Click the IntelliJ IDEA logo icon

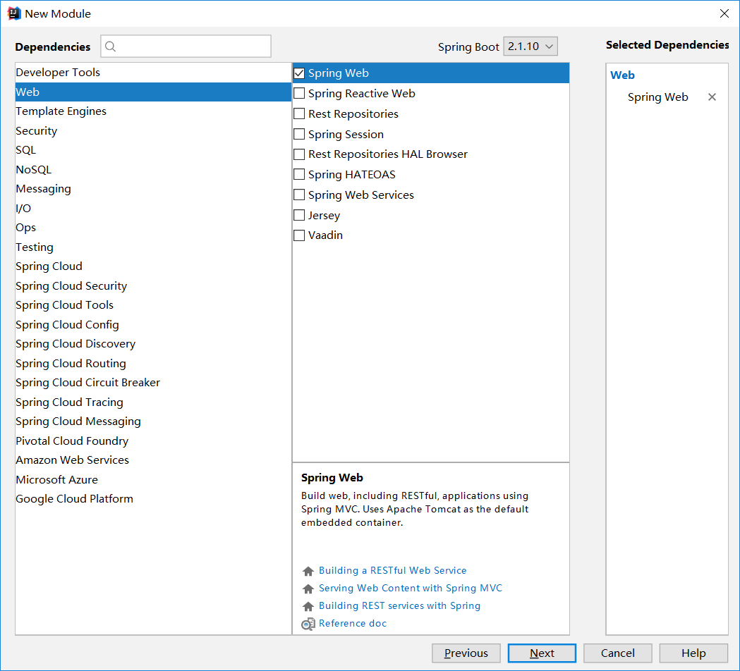coord(13,13)
